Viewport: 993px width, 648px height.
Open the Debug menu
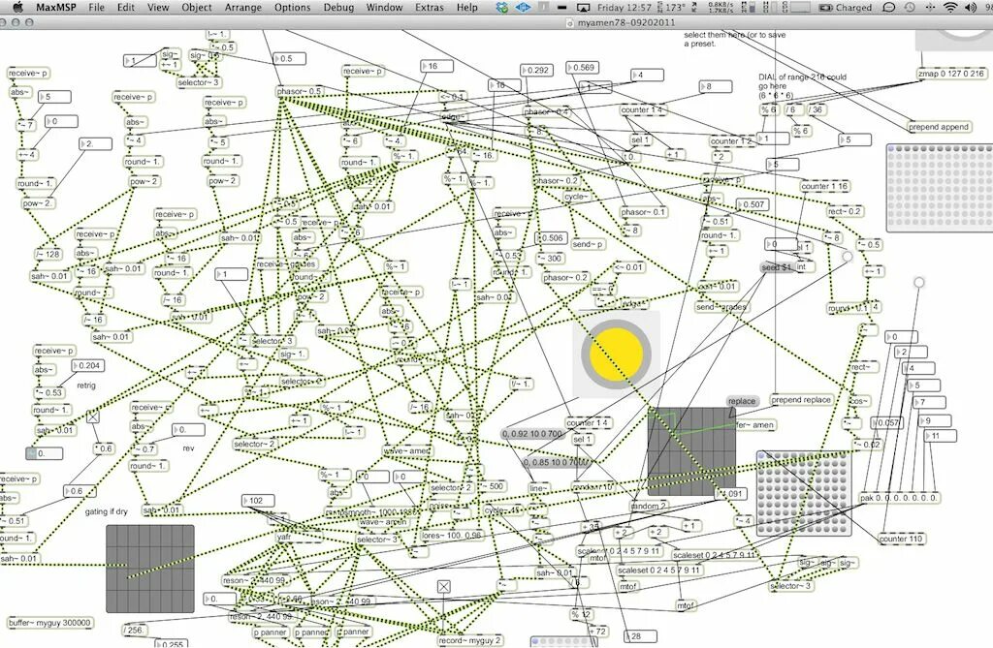pos(338,8)
